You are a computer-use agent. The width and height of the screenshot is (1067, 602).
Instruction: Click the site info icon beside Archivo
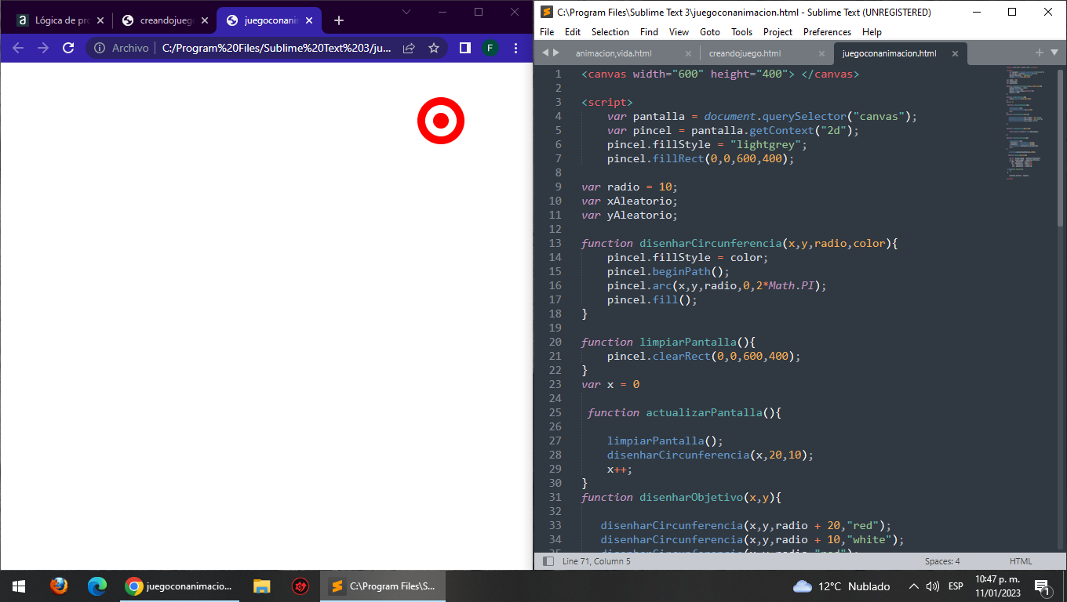(x=100, y=48)
